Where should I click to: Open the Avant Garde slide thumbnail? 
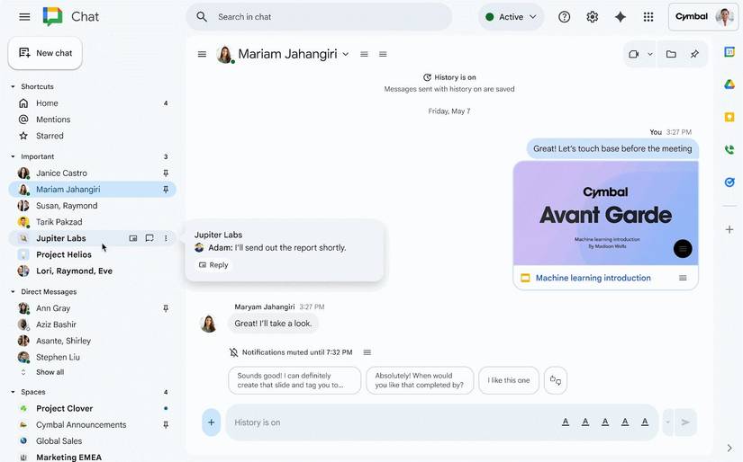point(605,213)
